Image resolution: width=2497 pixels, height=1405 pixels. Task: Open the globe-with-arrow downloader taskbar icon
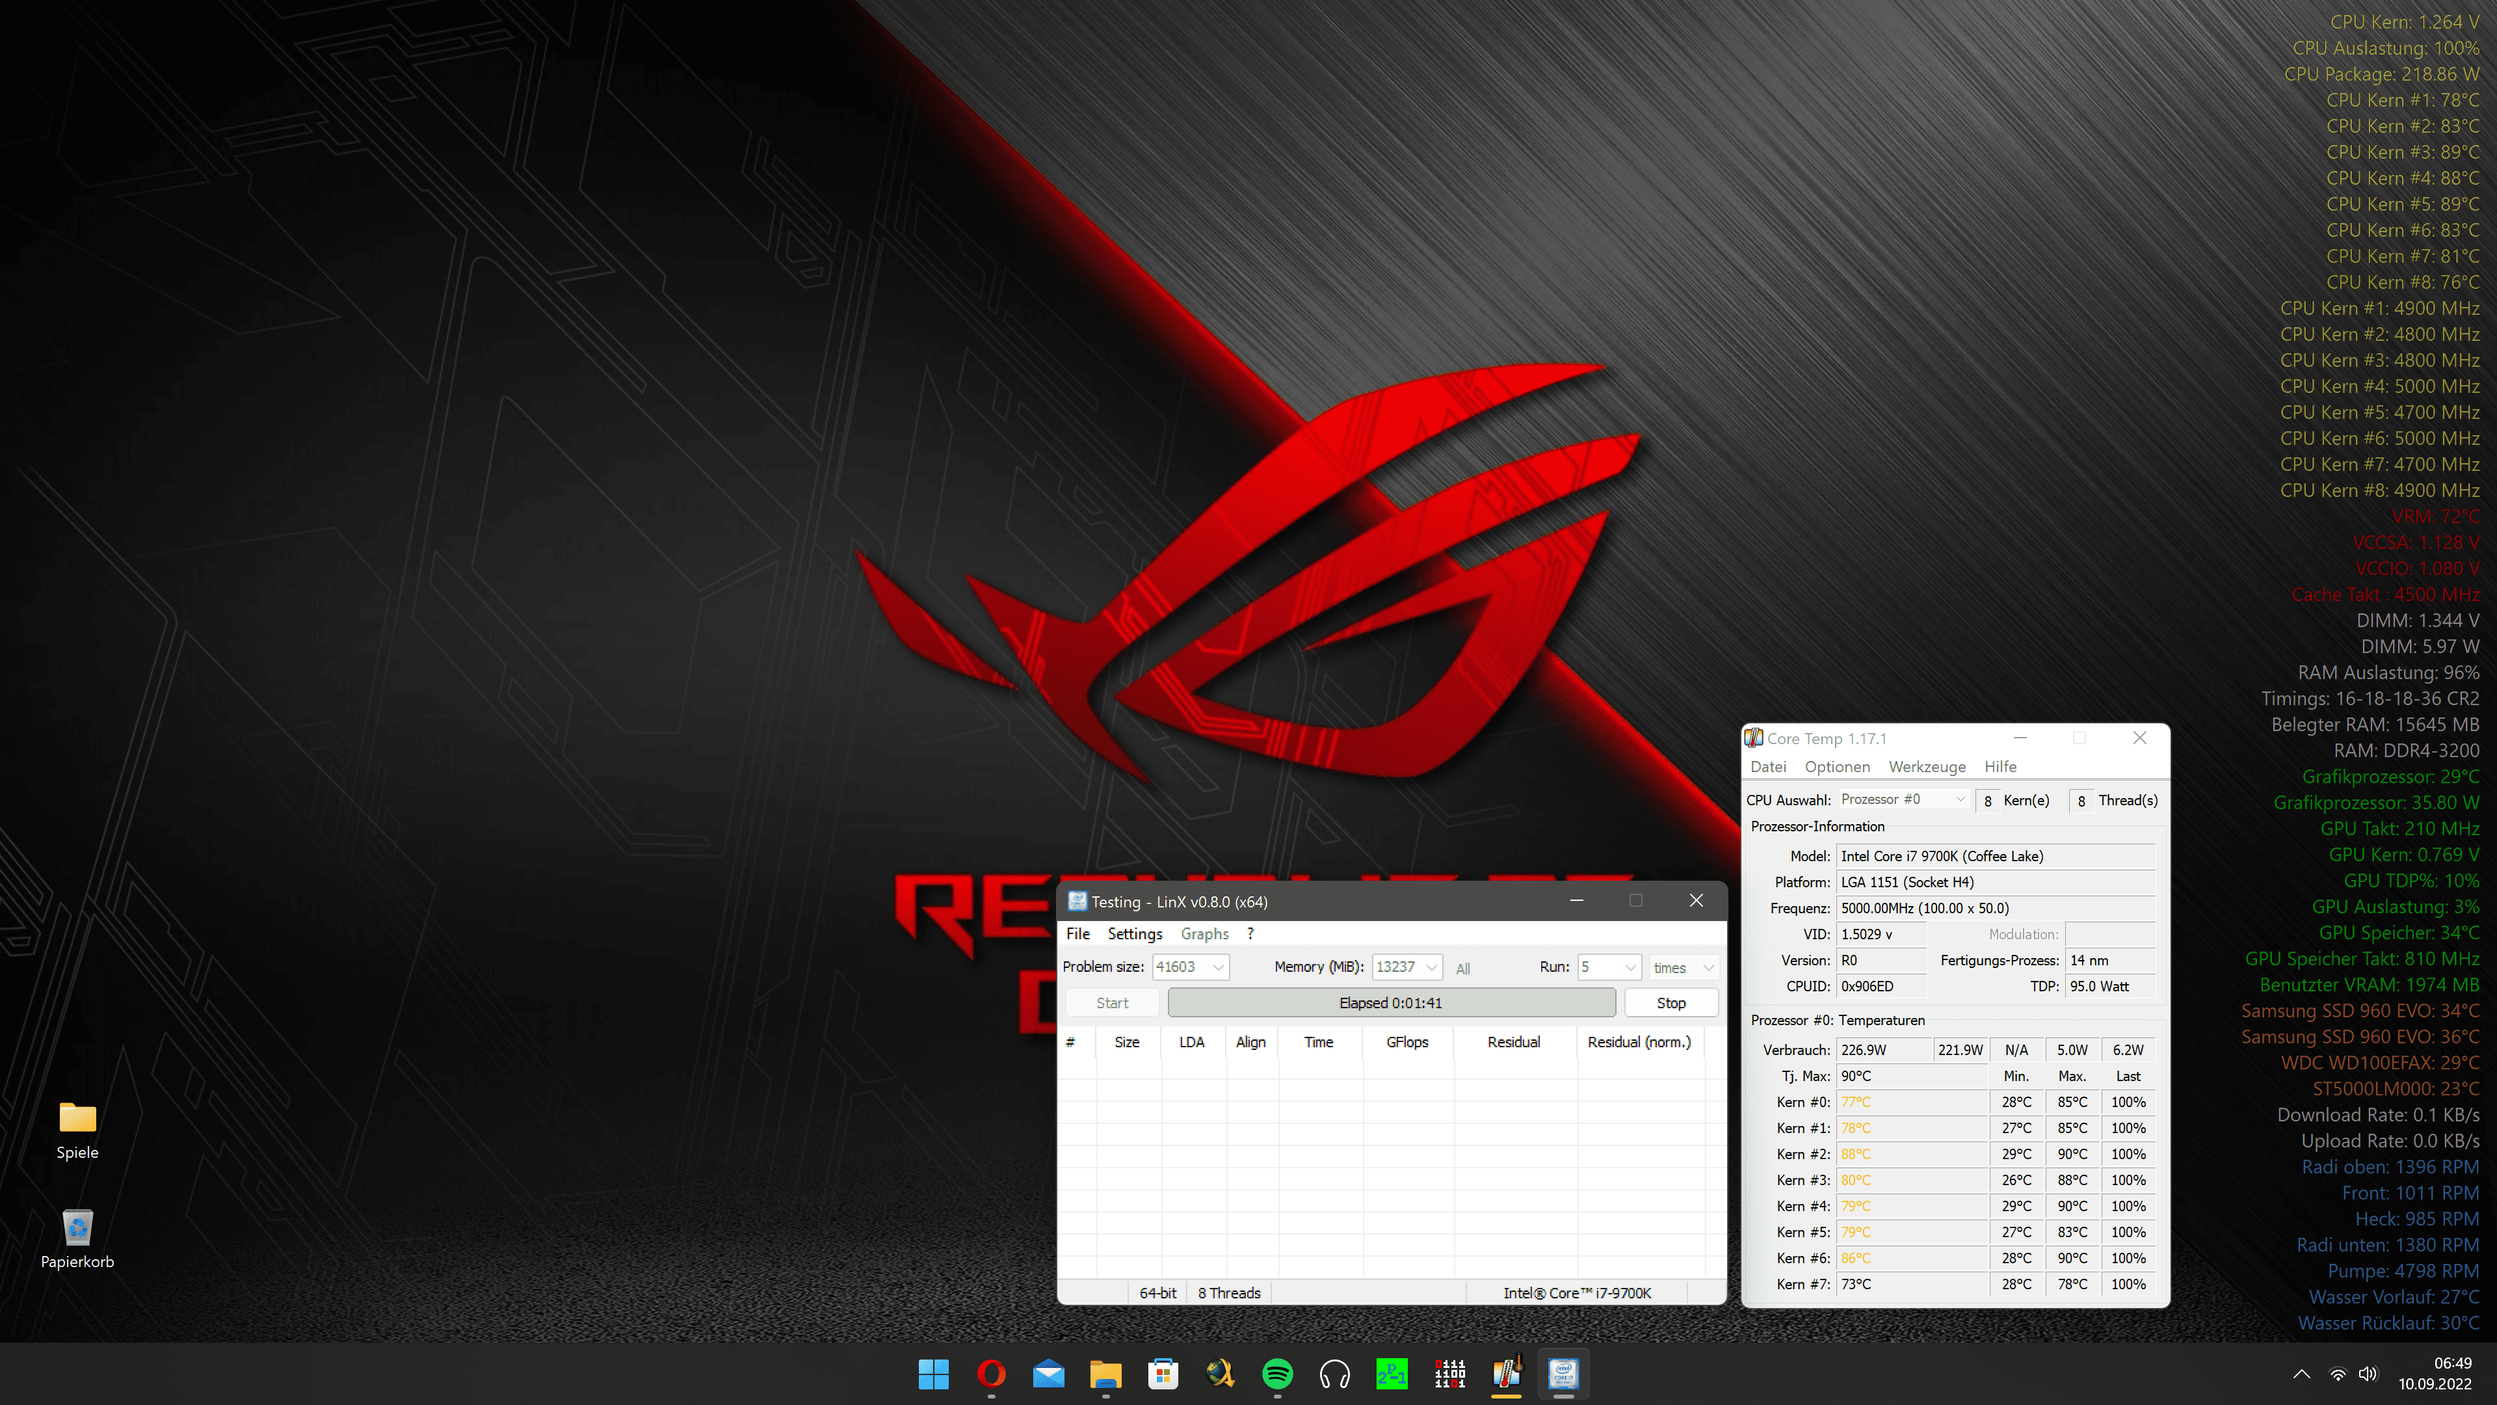point(1219,1373)
